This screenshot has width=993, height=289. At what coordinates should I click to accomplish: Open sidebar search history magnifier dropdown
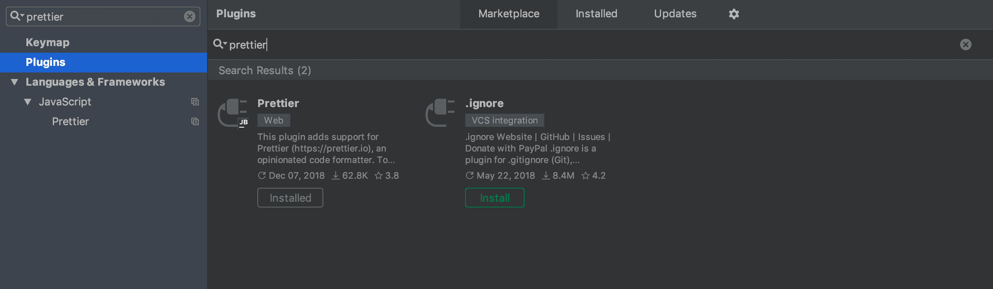click(x=16, y=16)
